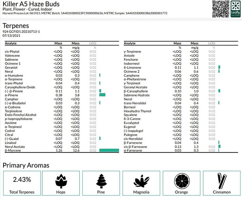
Task: Click the Orange slice aroma icon
Action: pyautogui.click(x=182, y=181)
